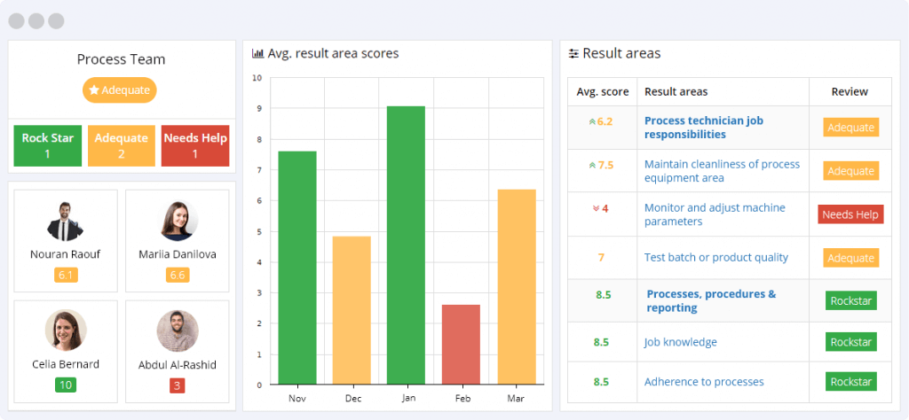This screenshot has height=420, width=909.
Task: Filter team by the orange Adequate tile
Action: [121, 146]
